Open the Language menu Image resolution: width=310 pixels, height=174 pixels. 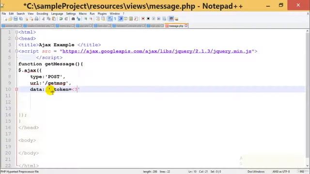57,14
